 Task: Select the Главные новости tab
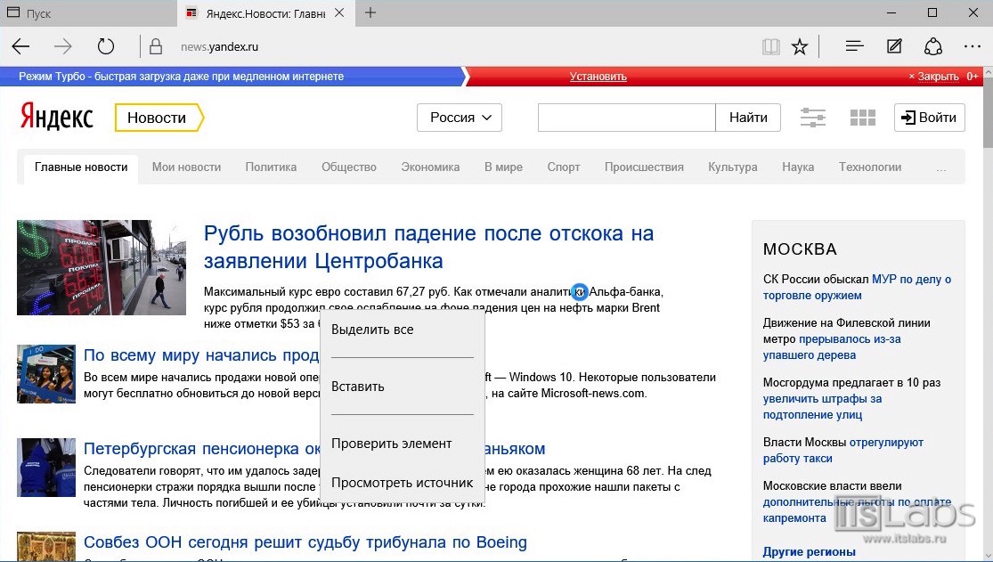pyautogui.click(x=81, y=167)
